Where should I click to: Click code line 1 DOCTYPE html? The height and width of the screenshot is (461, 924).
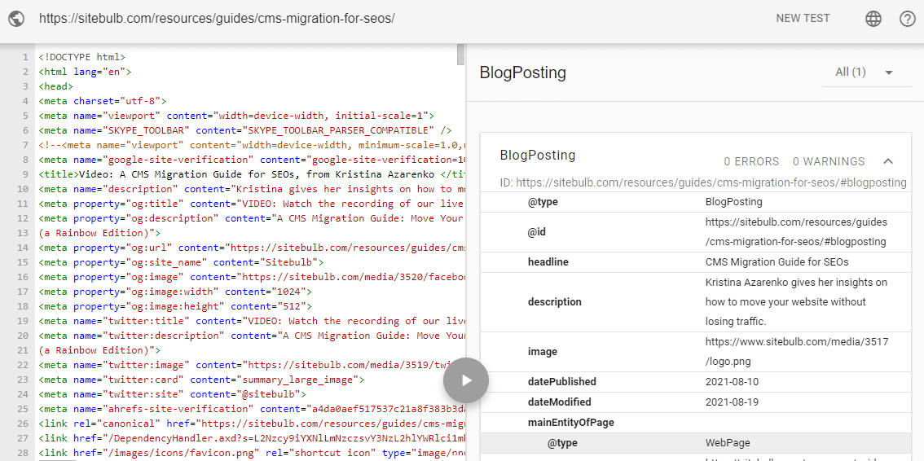click(82, 57)
